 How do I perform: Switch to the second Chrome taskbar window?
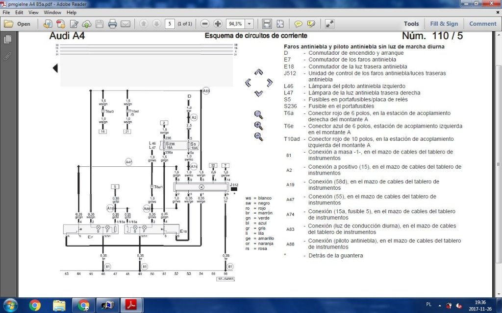[83, 305]
